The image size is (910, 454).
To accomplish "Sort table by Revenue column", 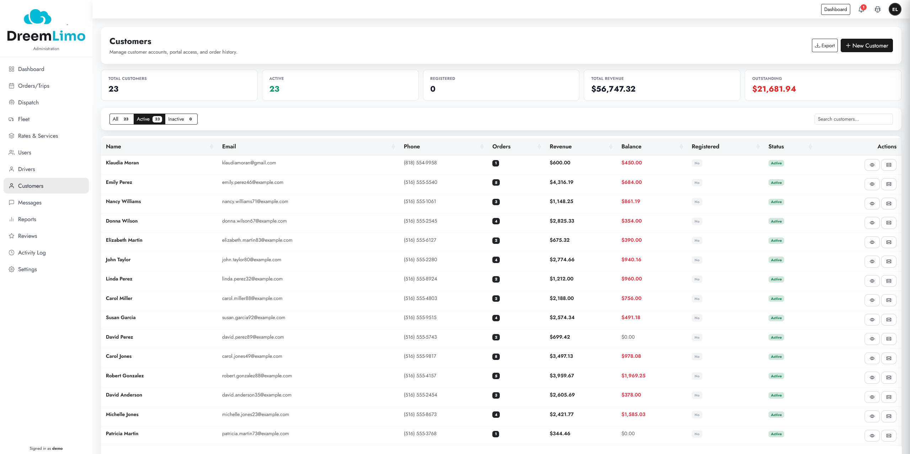I will coord(581,147).
